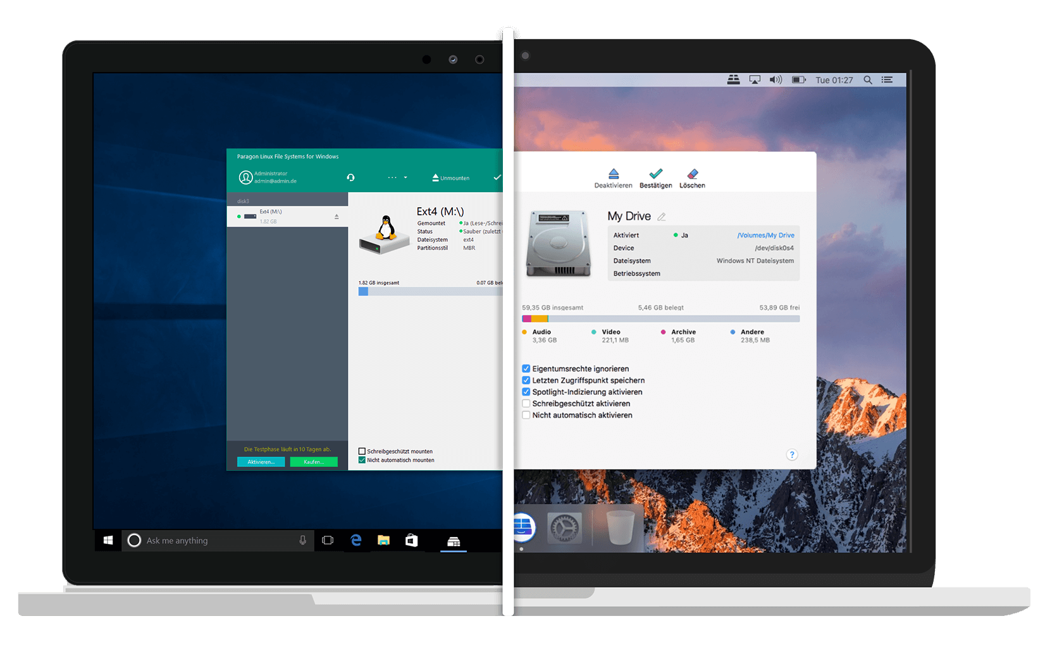Click the headset support icon
This screenshot has width=1045, height=652.
pos(350,178)
